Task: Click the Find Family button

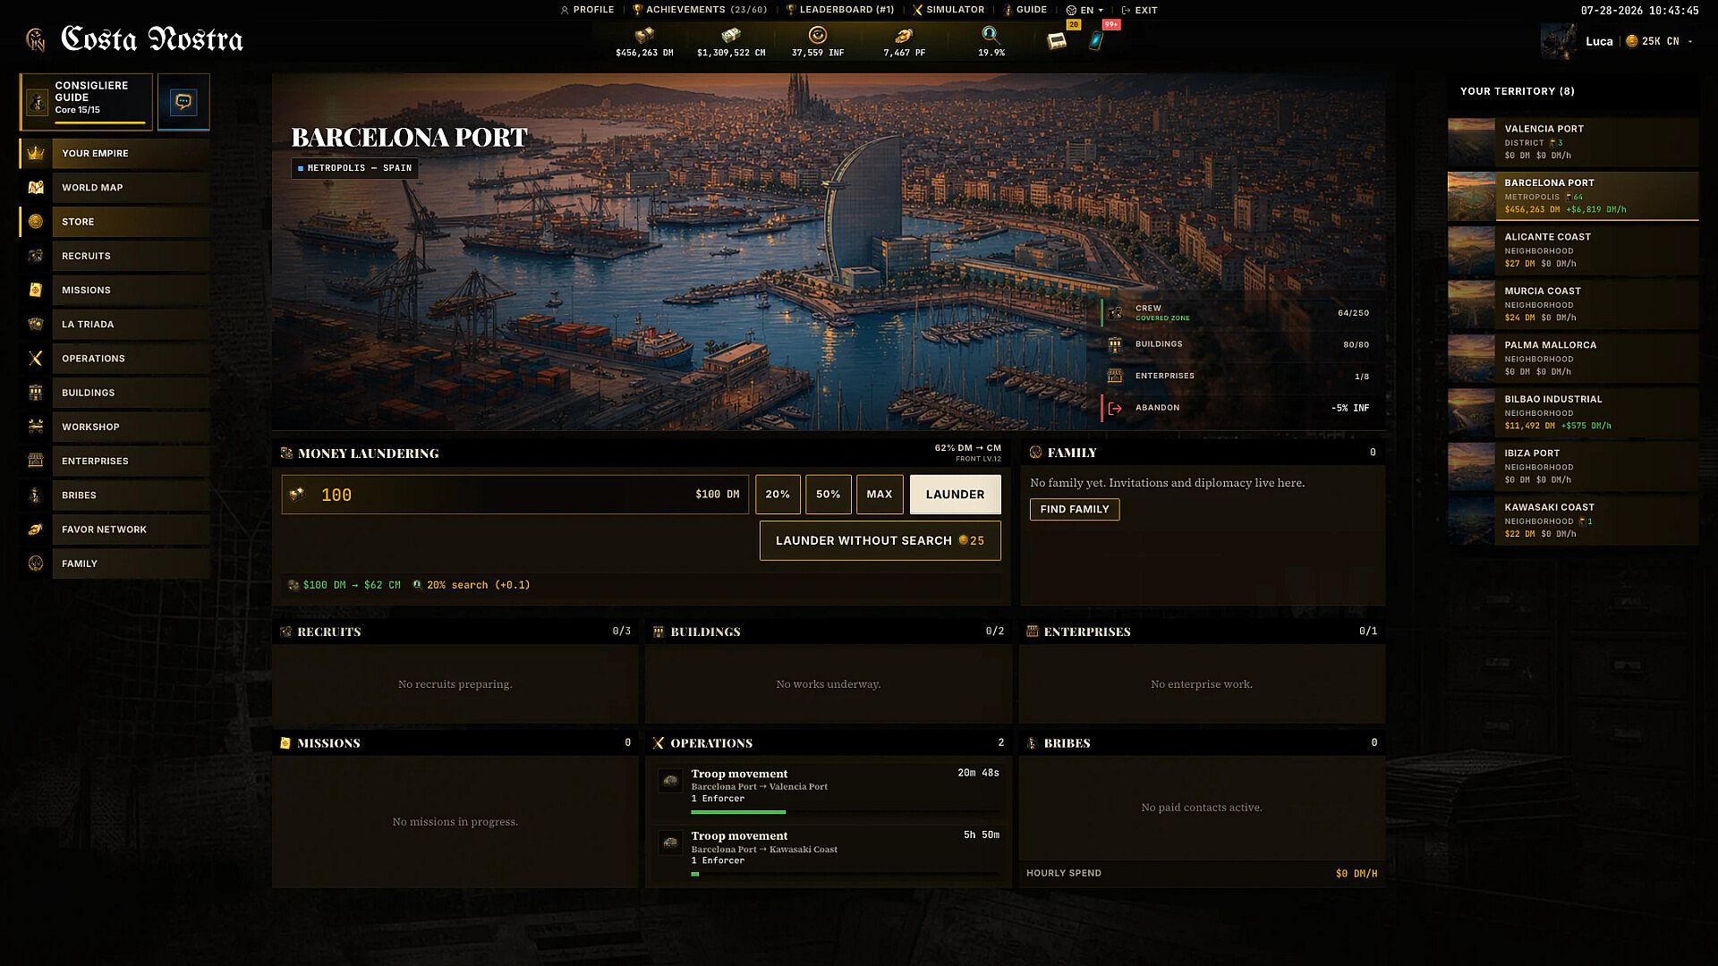Action: tap(1074, 509)
